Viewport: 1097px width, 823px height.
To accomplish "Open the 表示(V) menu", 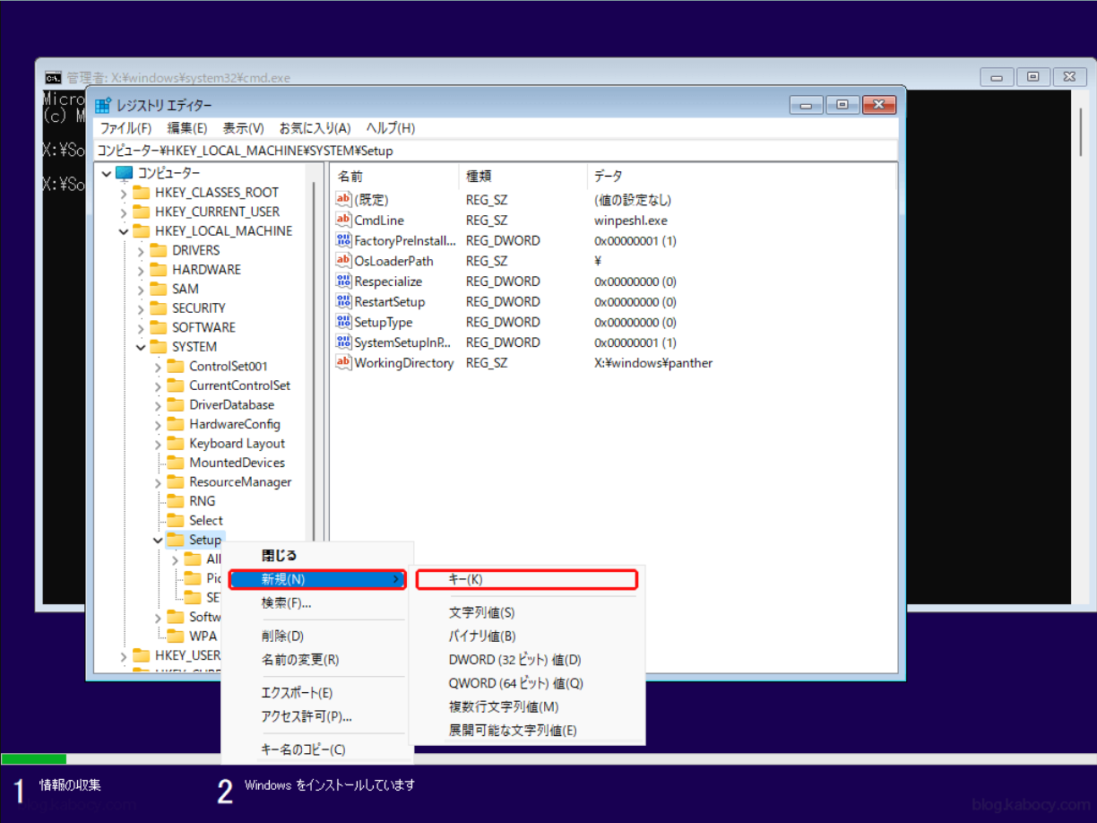I will click(x=243, y=128).
